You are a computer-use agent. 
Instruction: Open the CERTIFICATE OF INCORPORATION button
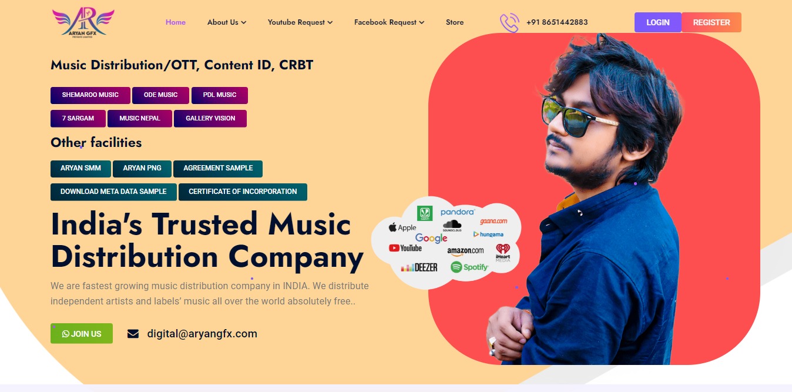pyautogui.click(x=243, y=192)
